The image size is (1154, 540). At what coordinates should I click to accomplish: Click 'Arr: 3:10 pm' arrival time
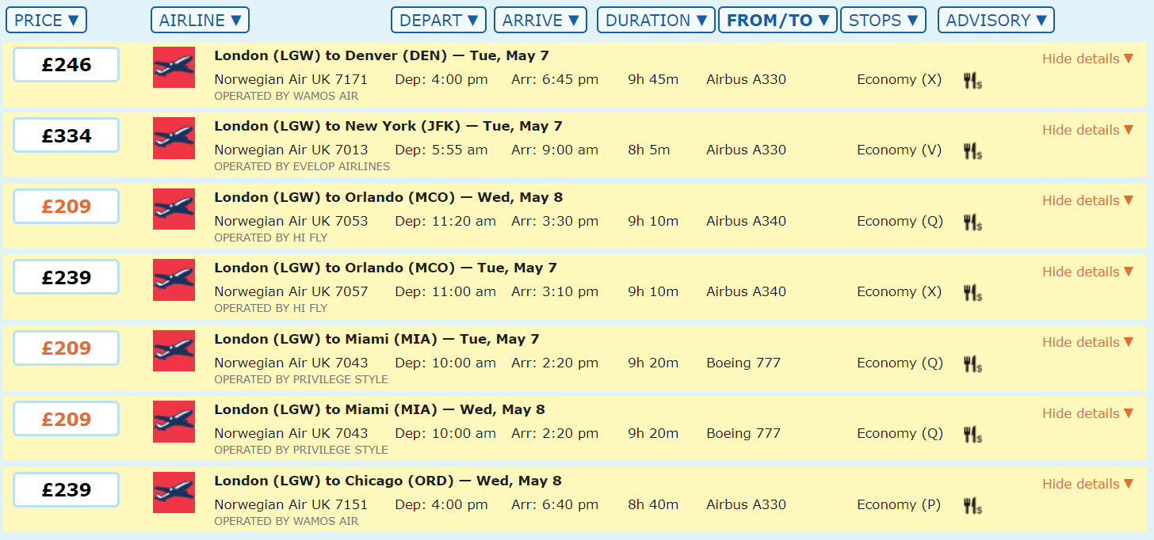pos(555,291)
